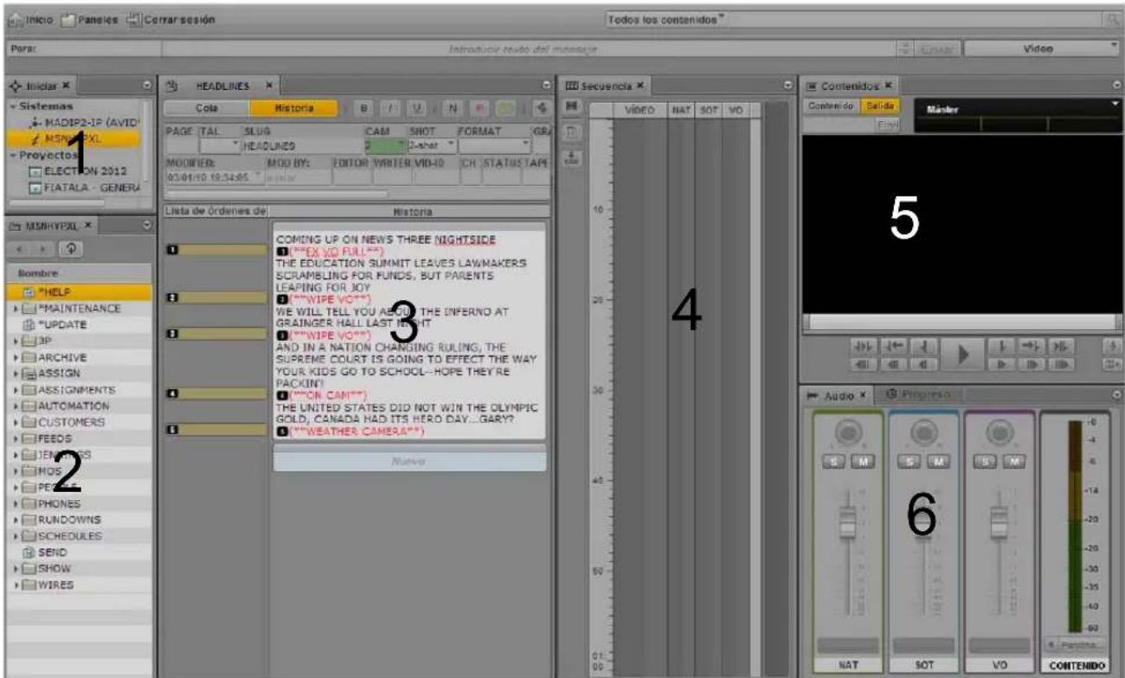Expand the ARCHIVE folder
1125x678 pixels.
[x=16, y=357]
